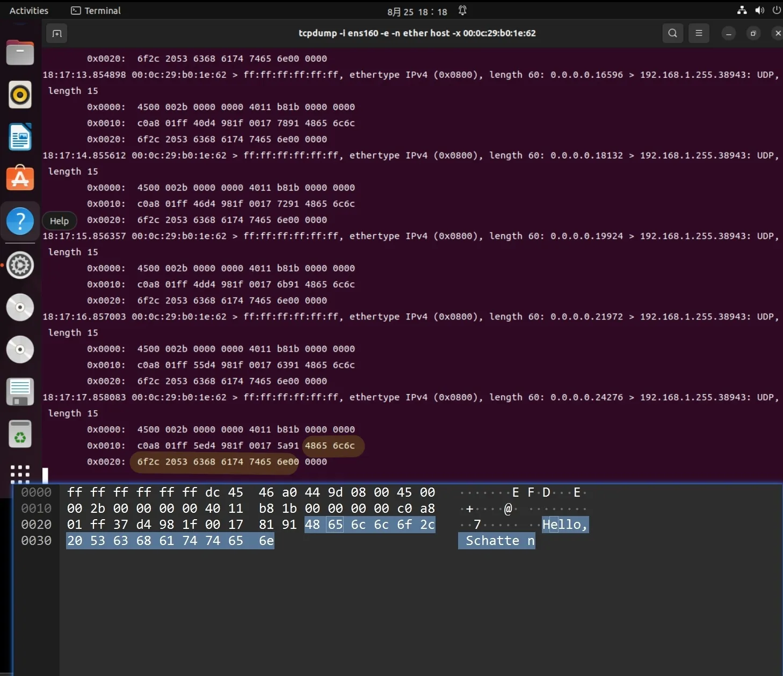Open Ubuntu Software store icon
The height and width of the screenshot is (676, 783).
(20, 178)
